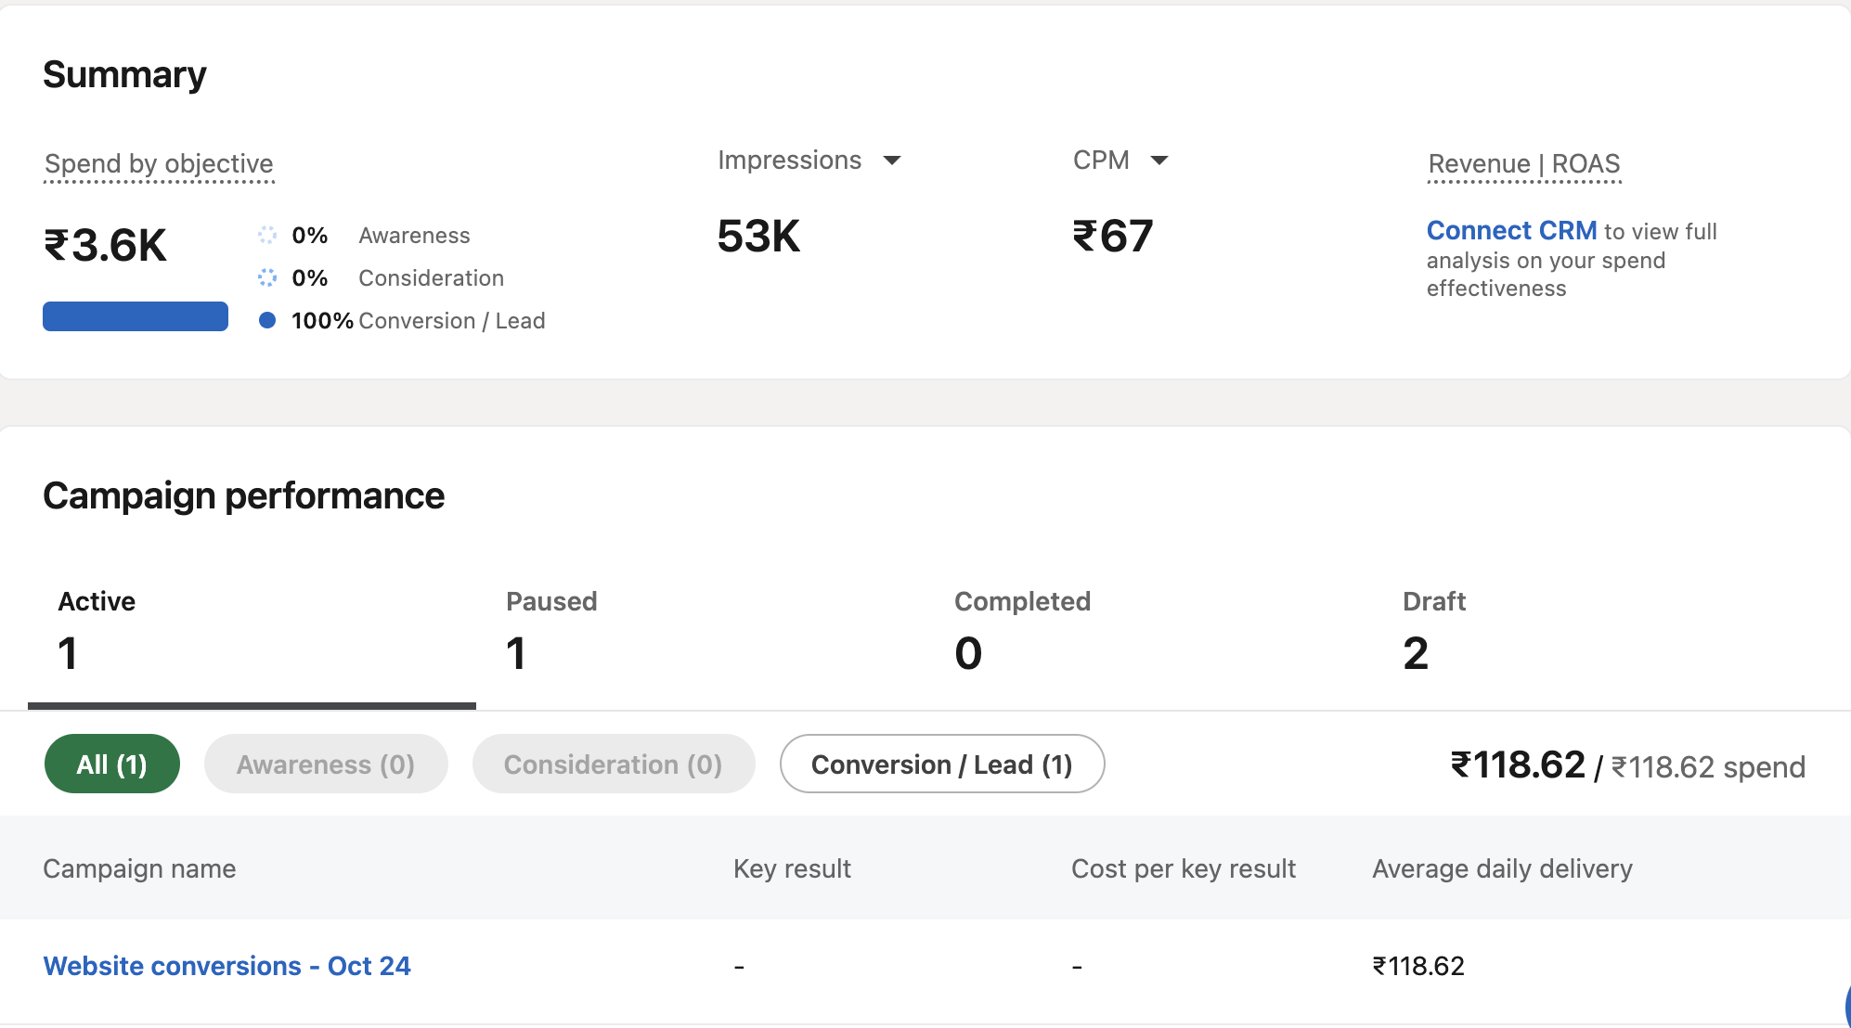1851x1028 pixels.
Task: Click the ₹118.62 average daily delivery cell
Action: click(x=1418, y=966)
